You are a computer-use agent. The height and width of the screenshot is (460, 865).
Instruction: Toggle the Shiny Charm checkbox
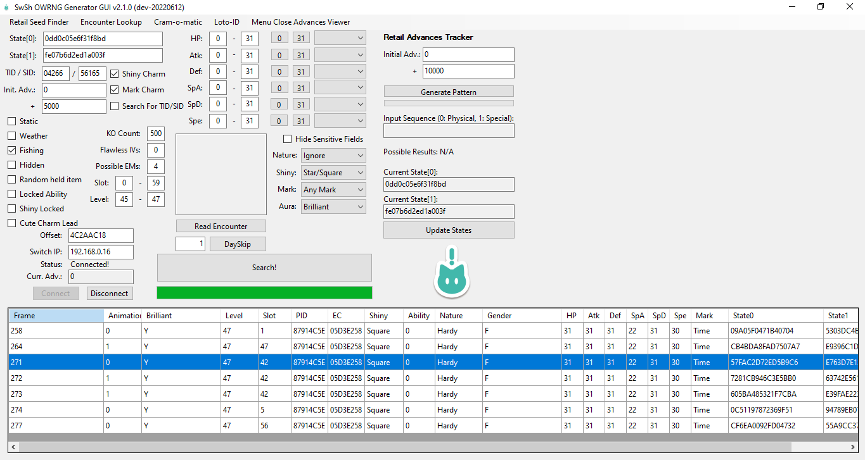[115, 73]
